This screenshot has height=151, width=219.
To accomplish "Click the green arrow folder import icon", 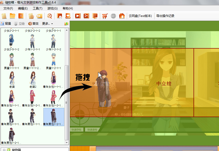I will (x=66, y=24).
